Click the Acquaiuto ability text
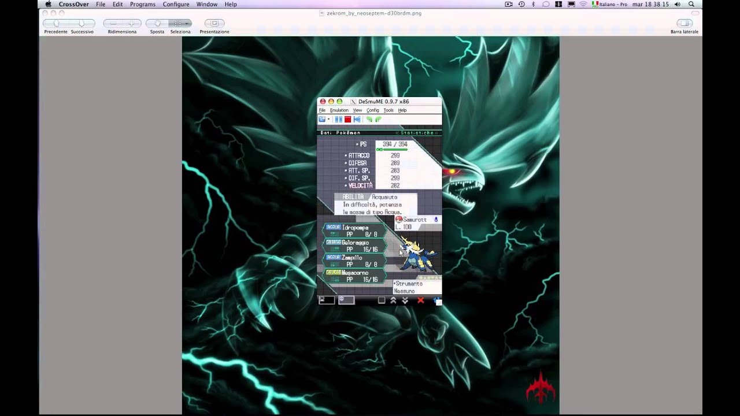The width and height of the screenshot is (740, 416). coord(384,197)
